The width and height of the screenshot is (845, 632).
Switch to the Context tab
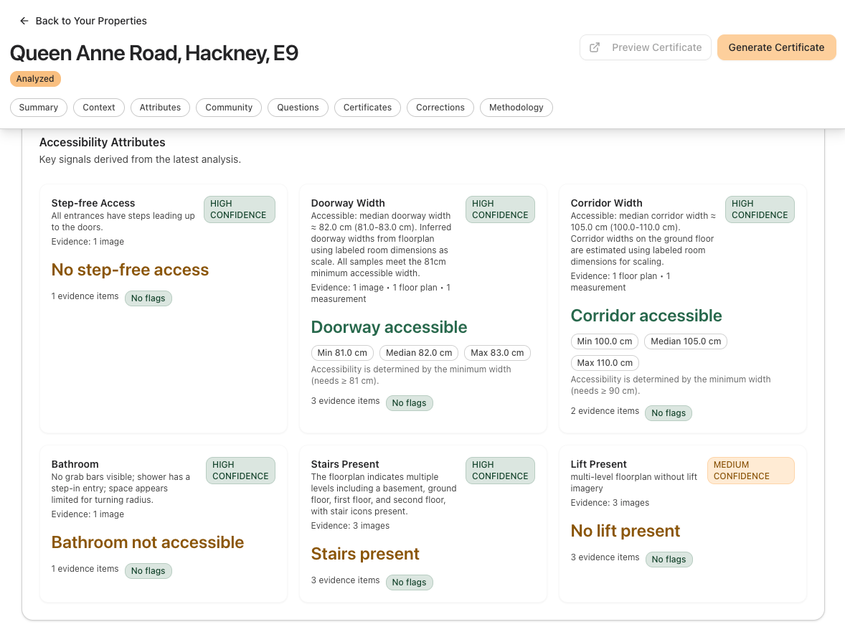point(98,107)
